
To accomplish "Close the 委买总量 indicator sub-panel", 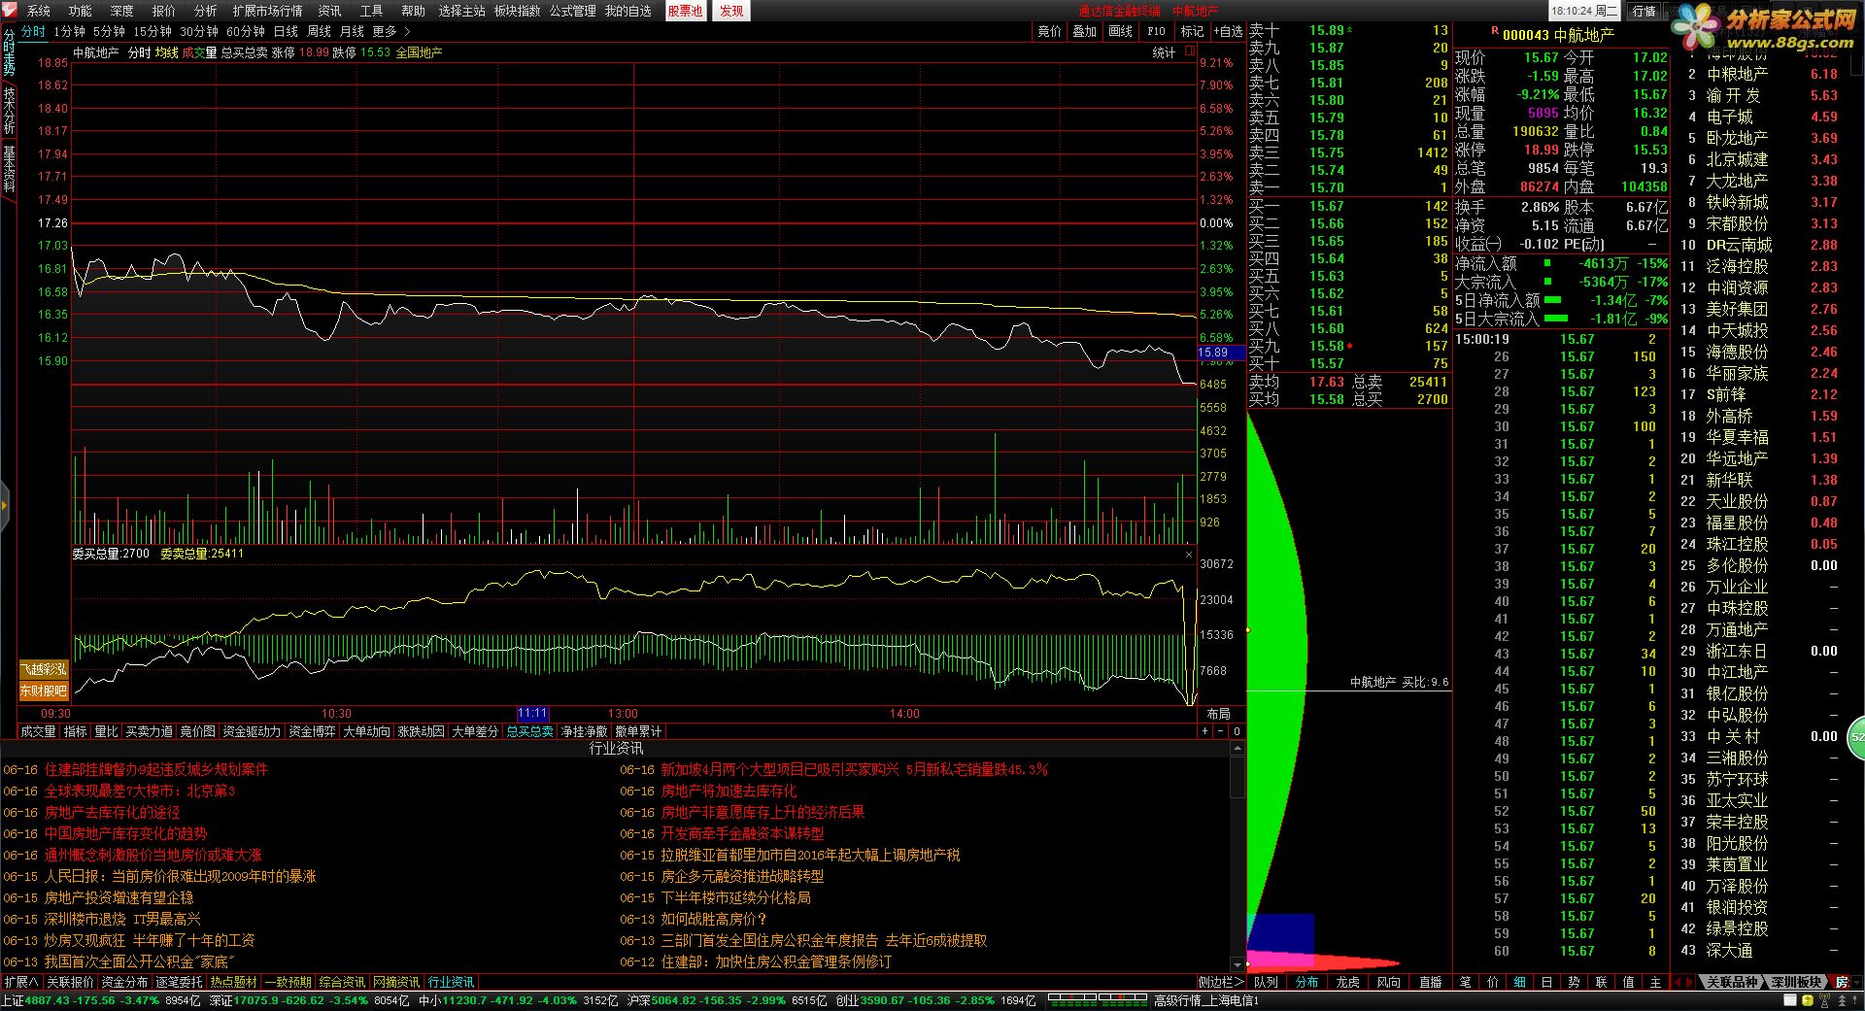I will (1189, 555).
